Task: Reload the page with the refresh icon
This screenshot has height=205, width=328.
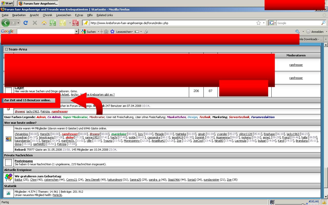Action: tap(26, 23)
